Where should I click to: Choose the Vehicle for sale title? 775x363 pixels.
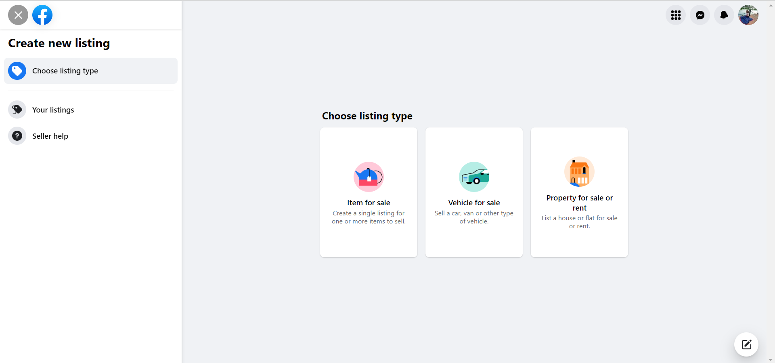pyautogui.click(x=474, y=203)
